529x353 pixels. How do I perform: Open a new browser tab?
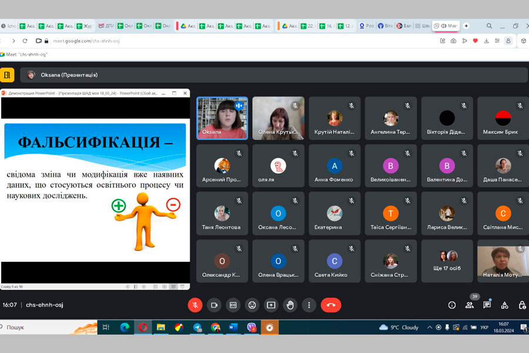tap(466, 26)
